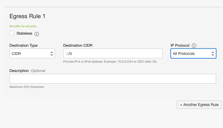Enable the Stateless checkbox
Viewport: 223px width, 128px height.
[12, 33]
